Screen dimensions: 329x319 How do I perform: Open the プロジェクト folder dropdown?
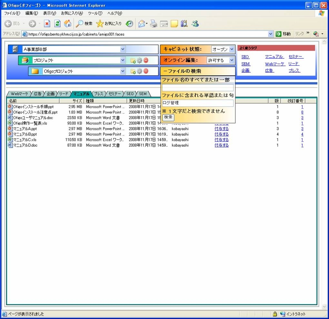click(x=123, y=60)
